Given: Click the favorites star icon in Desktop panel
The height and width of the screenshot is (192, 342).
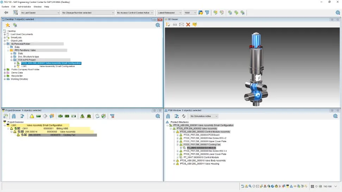Looking at the screenshot, I should click(7, 25).
